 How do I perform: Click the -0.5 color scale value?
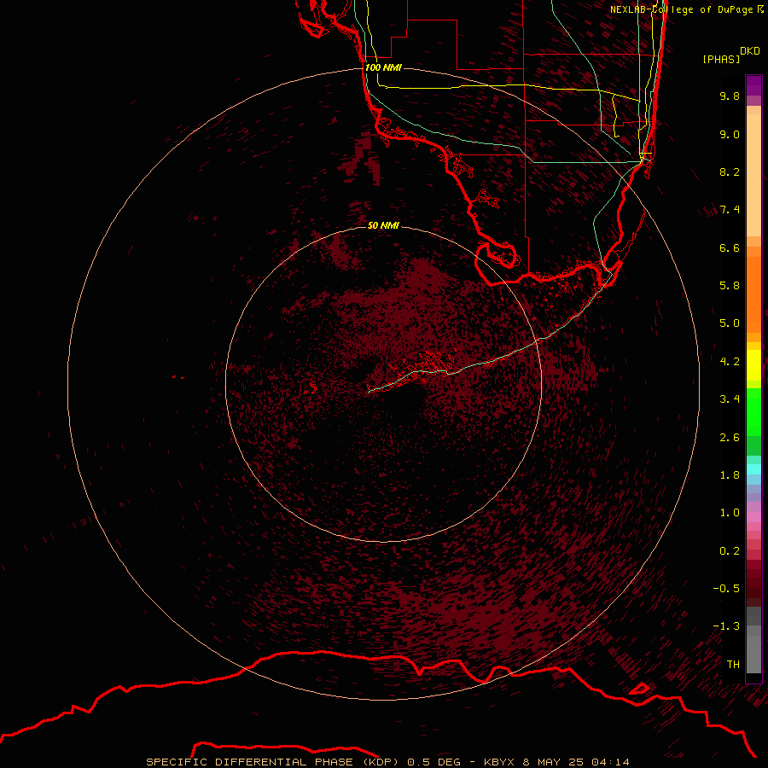(726, 589)
